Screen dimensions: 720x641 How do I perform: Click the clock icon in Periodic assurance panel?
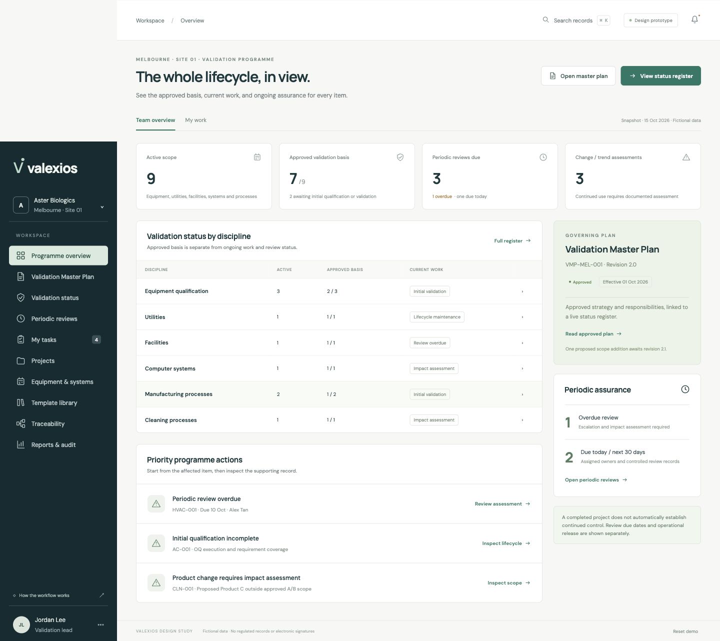[x=685, y=389]
